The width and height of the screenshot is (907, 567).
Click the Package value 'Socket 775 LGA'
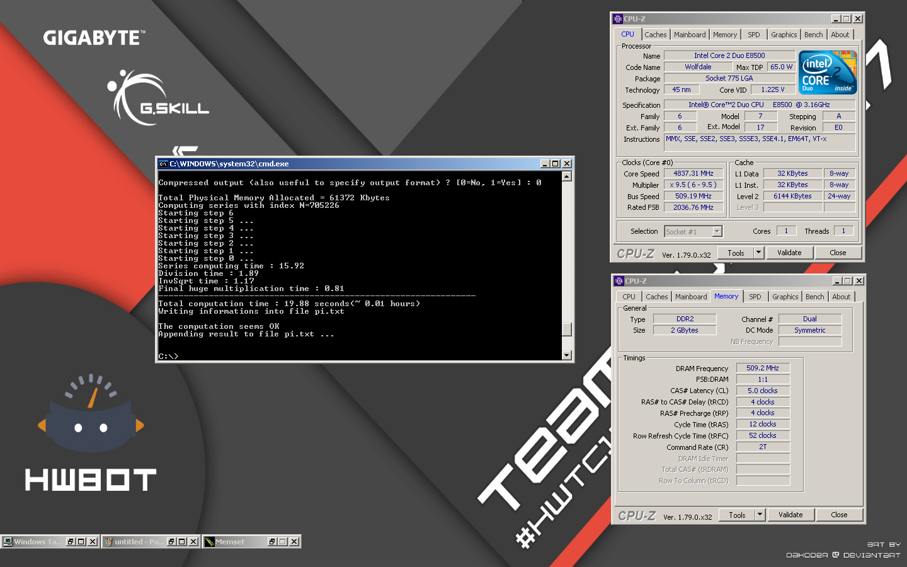(x=729, y=78)
